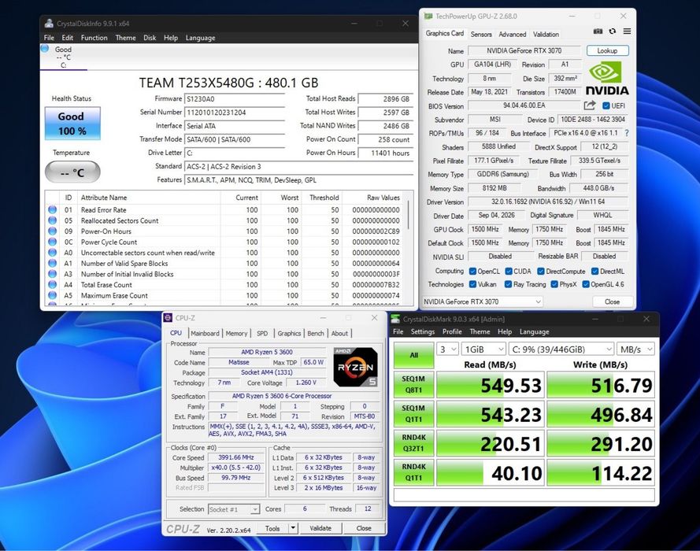Viewport: 700px width, 551px height.
Task: Share BIOS version via export icon
Action: tap(589, 105)
